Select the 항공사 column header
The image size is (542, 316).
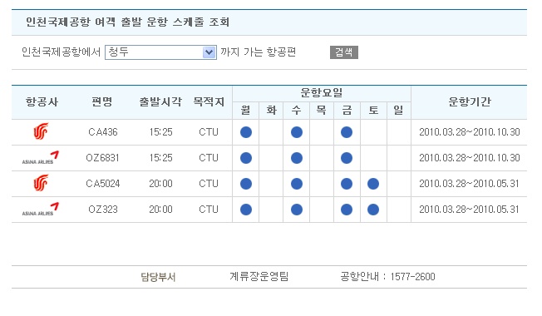point(42,102)
